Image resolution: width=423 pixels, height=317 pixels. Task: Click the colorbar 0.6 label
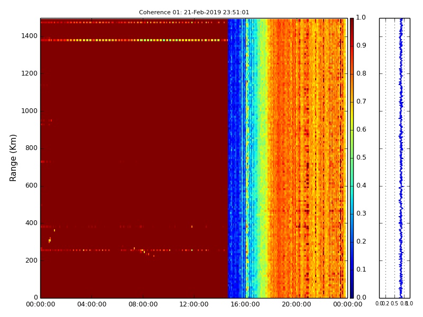(x=361, y=129)
